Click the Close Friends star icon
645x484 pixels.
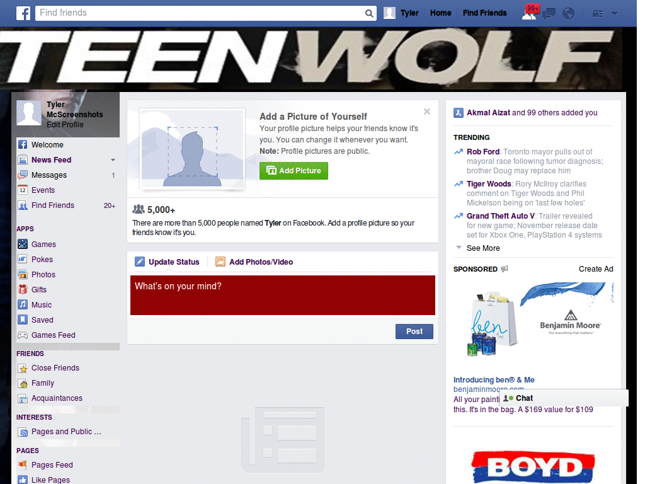[x=23, y=368]
